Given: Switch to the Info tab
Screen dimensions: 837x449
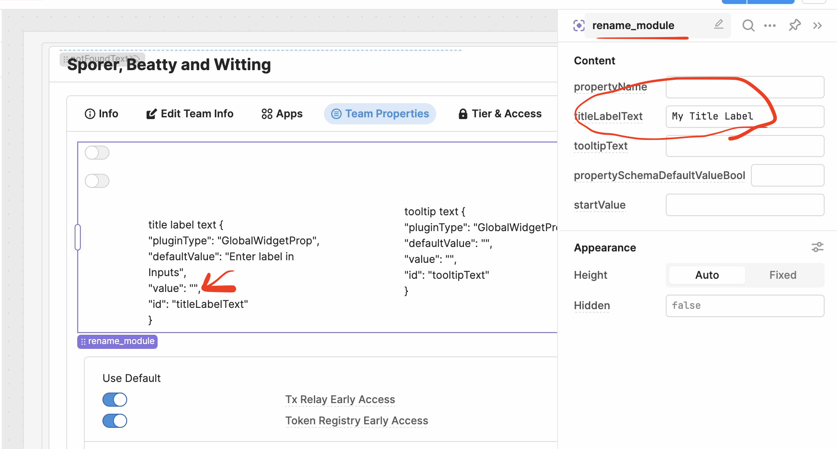Looking at the screenshot, I should [x=102, y=114].
